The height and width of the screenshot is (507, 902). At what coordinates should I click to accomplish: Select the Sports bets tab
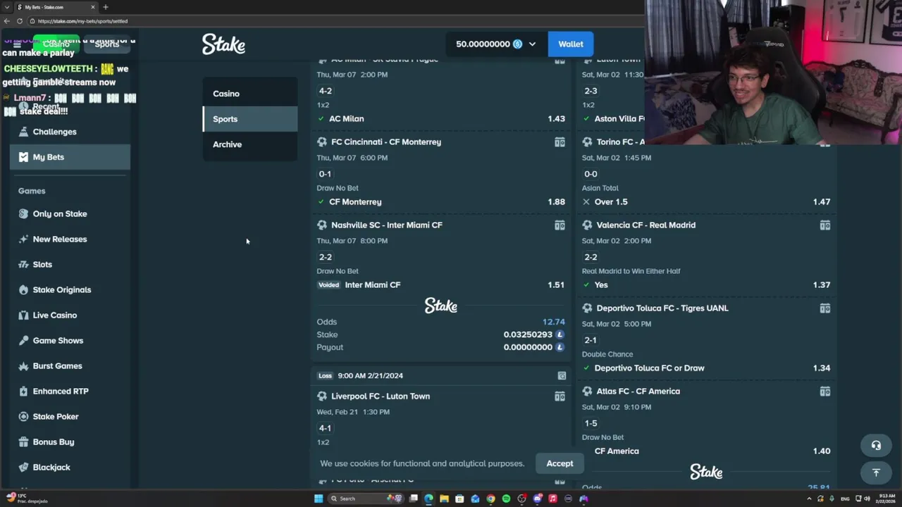coord(250,119)
